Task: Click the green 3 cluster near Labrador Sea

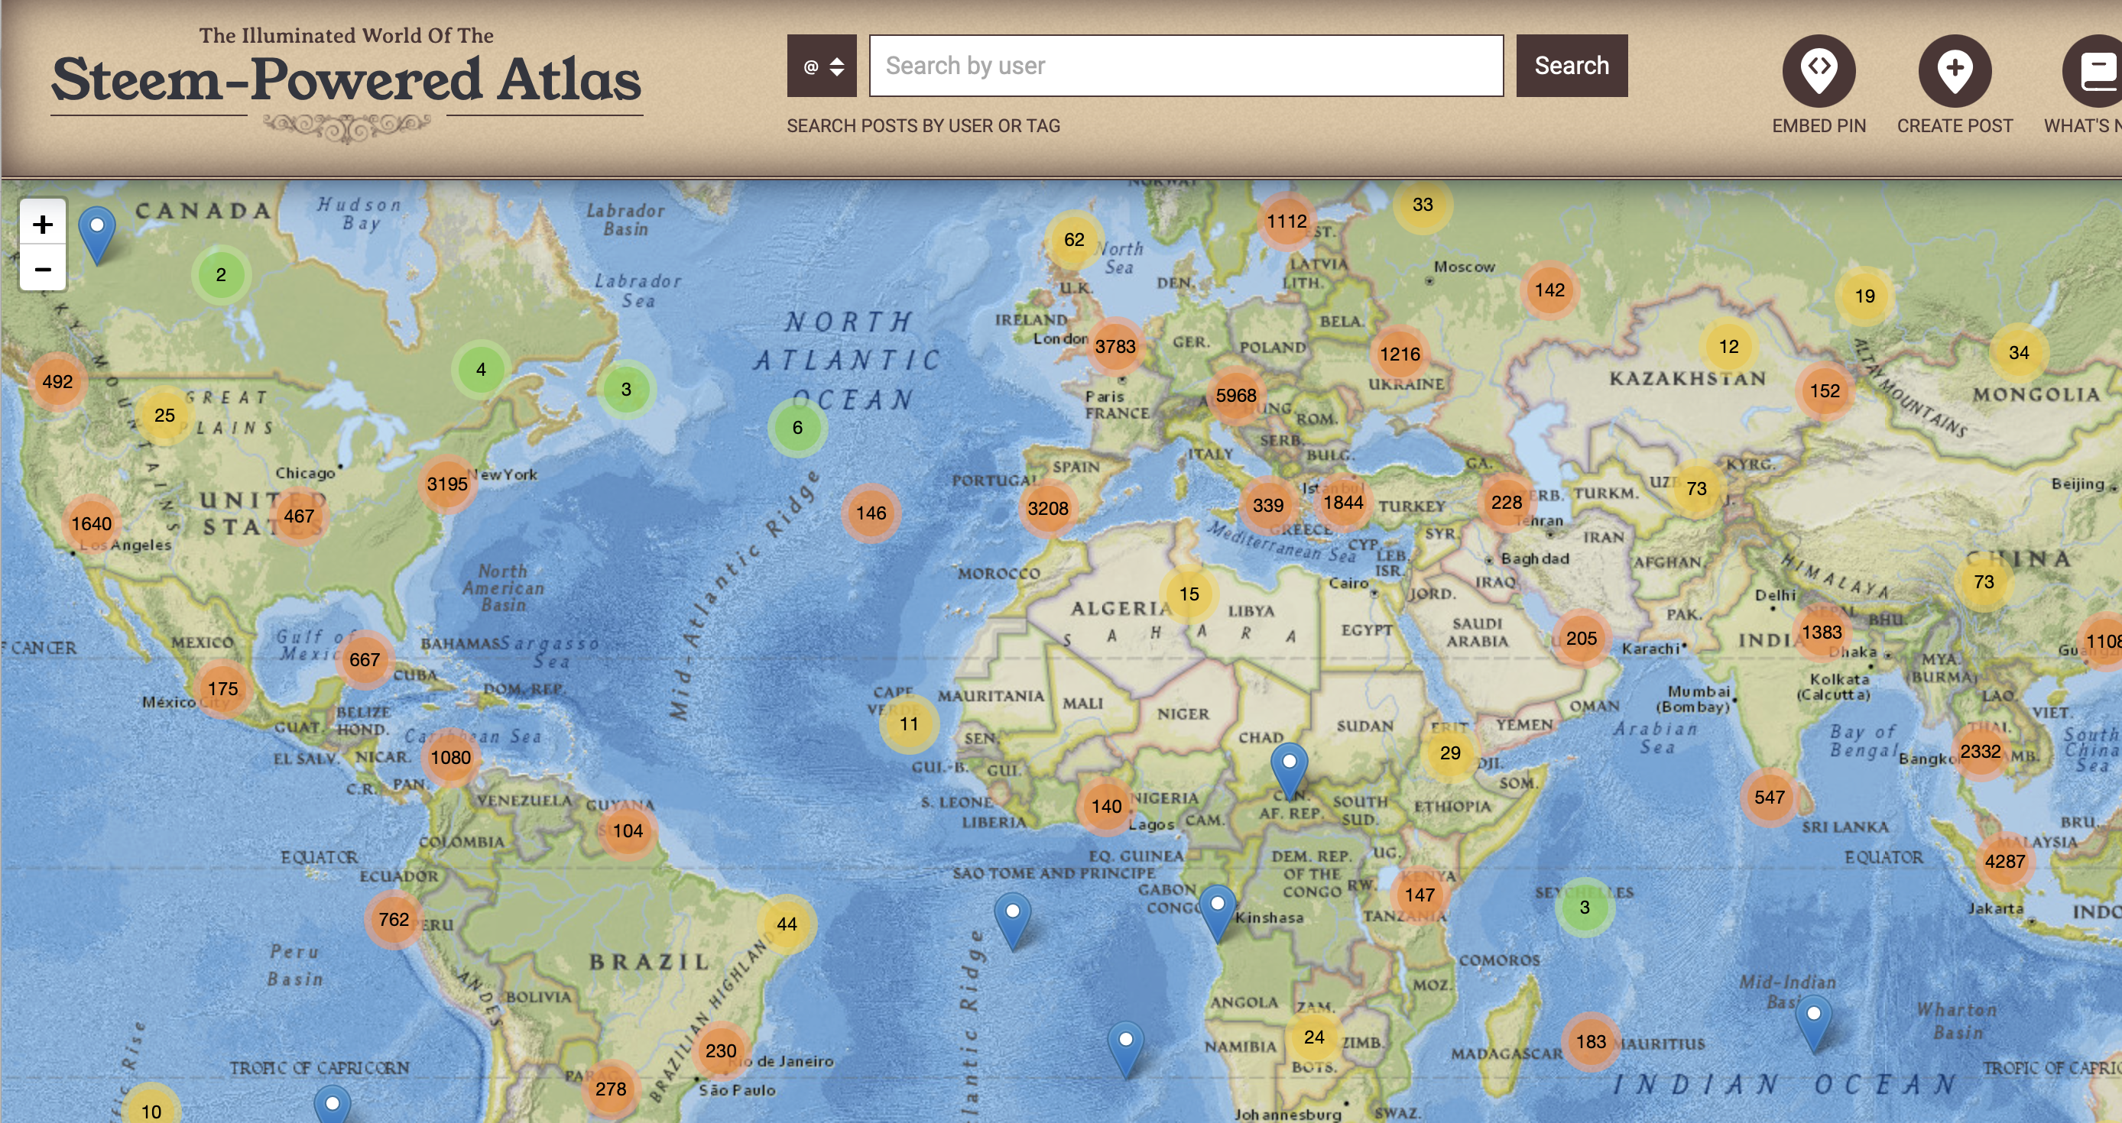Action: click(x=626, y=390)
